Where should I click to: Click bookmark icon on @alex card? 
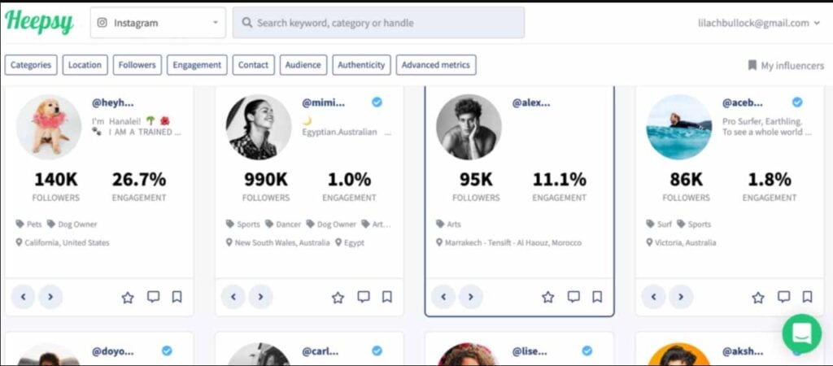tap(597, 298)
